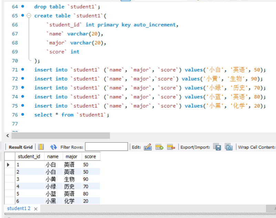Select the name cell '小黄'
Screen dimensions: 276x218
coord(53,179)
